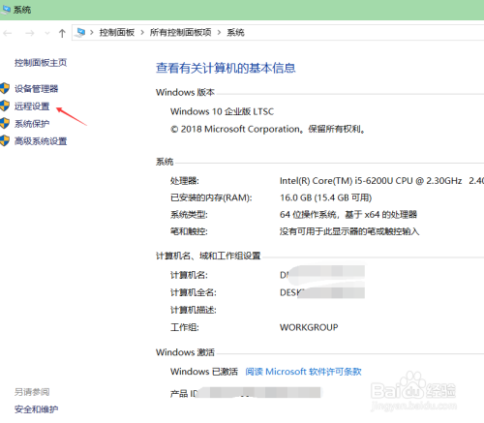Open 高级系统设置 link
484x423 pixels.
41,141
